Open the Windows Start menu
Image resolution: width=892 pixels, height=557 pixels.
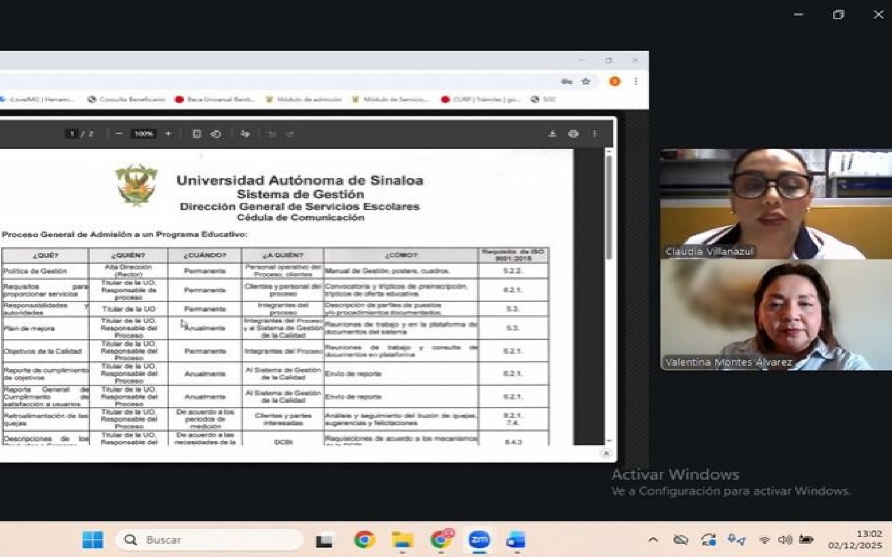pyautogui.click(x=93, y=540)
